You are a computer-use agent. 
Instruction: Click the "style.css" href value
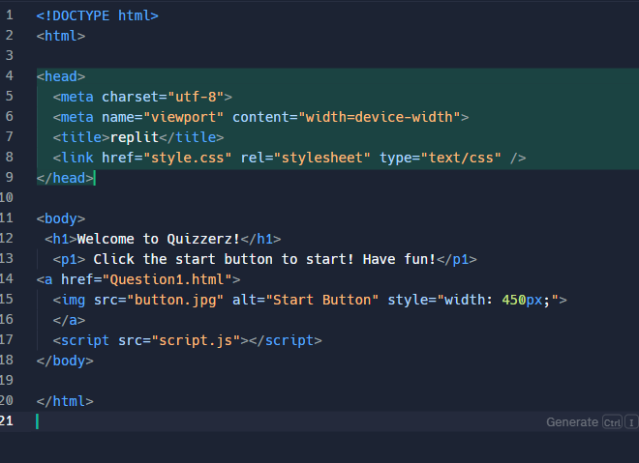pyautogui.click(x=188, y=158)
